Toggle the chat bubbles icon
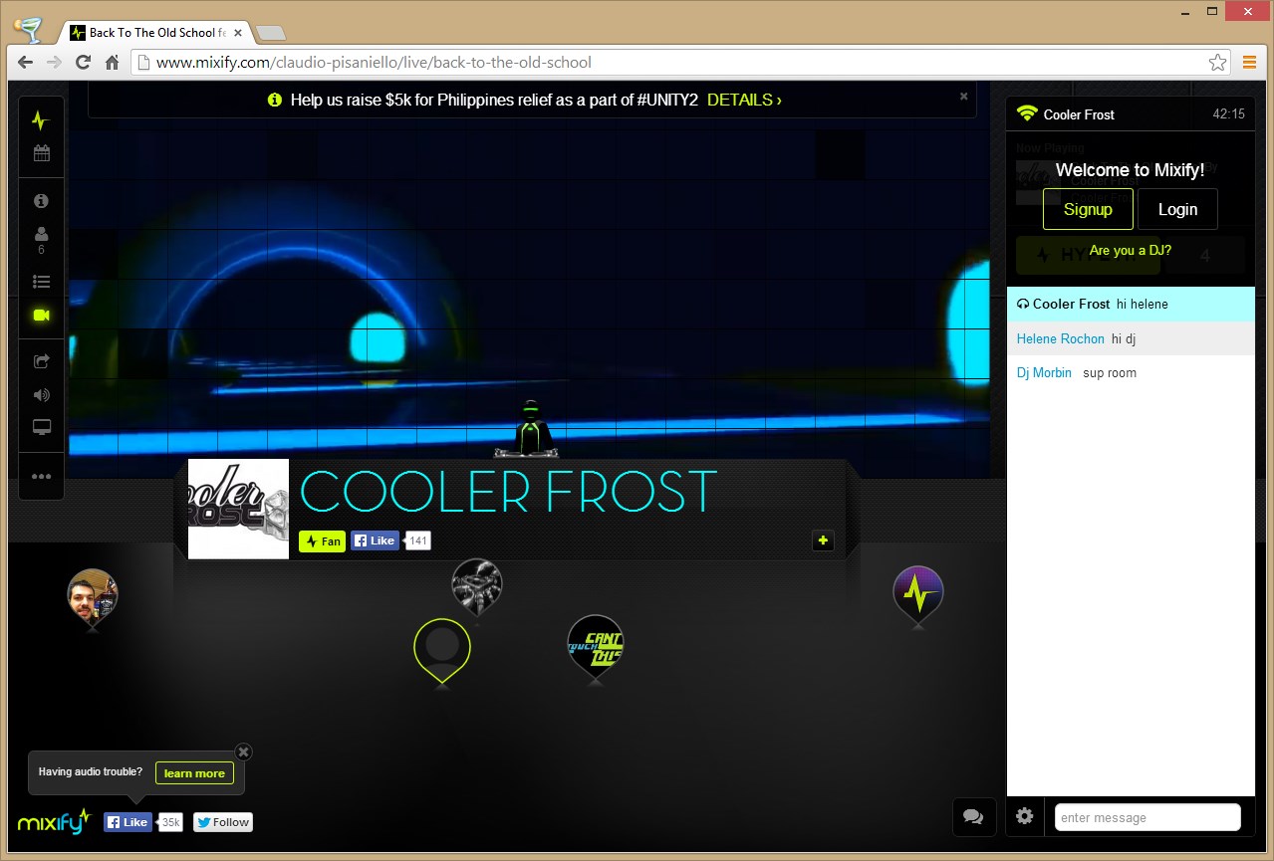This screenshot has height=861, width=1274. [973, 817]
